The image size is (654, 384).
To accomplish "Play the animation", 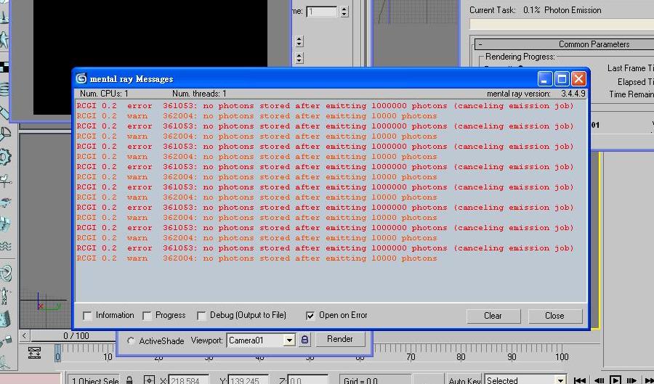I will point(615,380).
